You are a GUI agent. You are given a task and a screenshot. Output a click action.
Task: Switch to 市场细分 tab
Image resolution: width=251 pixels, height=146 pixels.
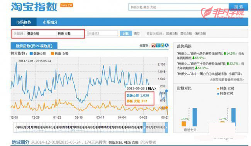[50, 22]
